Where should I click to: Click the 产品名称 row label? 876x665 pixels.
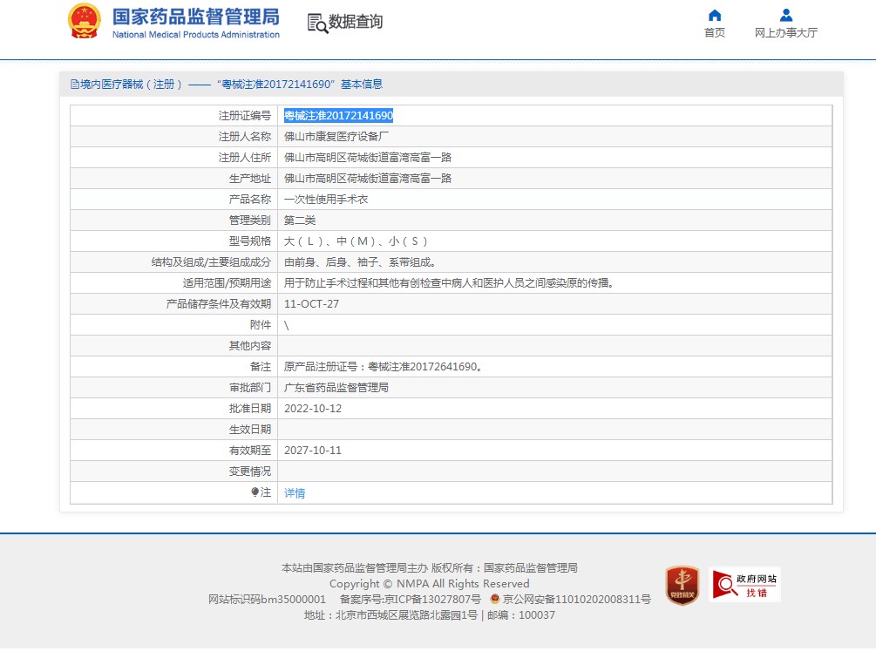click(x=250, y=200)
